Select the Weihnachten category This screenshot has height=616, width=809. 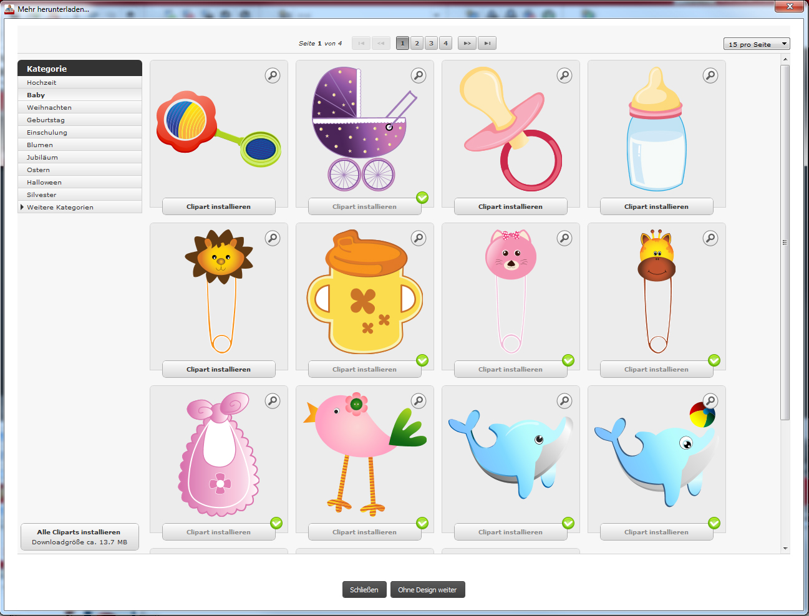pos(49,107)
